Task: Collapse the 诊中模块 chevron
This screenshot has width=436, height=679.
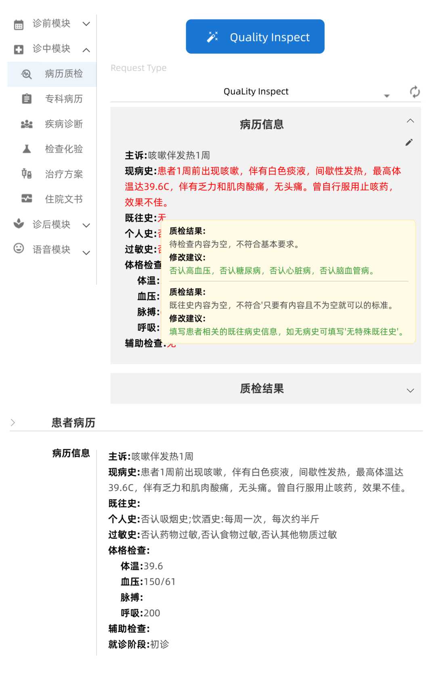Action: pyautogui.click(x=86, y=50)
